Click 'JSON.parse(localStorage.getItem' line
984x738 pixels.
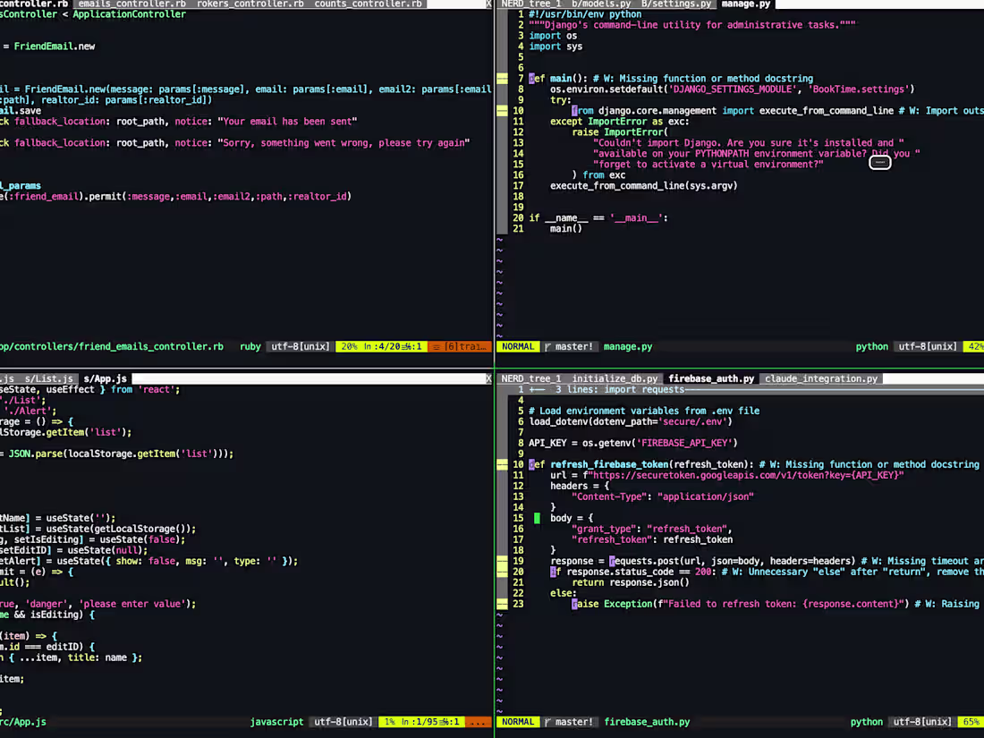pyautogui.click(x=116, y=454)
